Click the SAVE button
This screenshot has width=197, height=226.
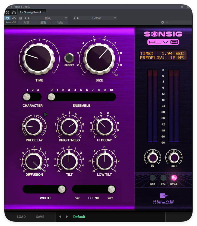pyautogui.click(x=40, y=217)
